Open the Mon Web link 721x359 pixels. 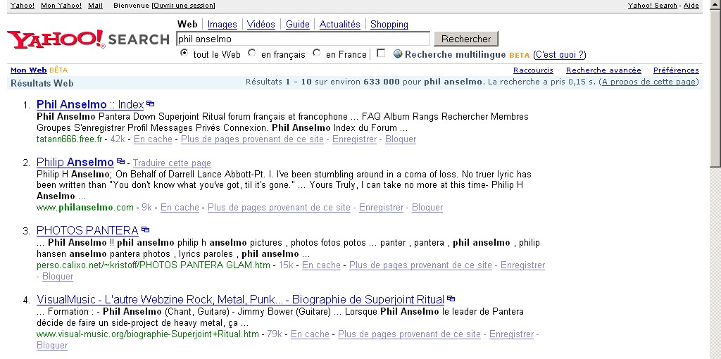pyautogui.click(x=28, y=70)
